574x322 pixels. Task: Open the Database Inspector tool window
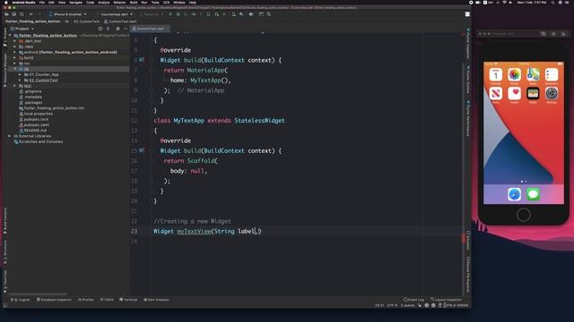54,300
